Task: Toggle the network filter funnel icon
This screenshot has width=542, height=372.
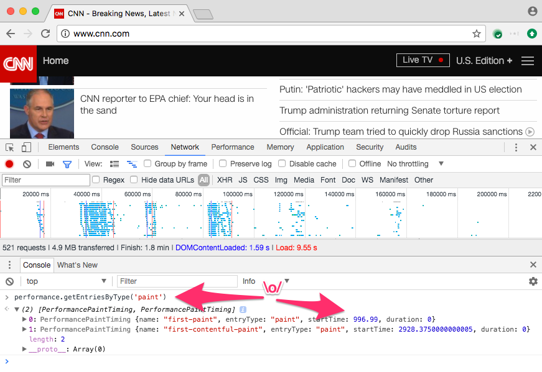Action: pos(67,164)
